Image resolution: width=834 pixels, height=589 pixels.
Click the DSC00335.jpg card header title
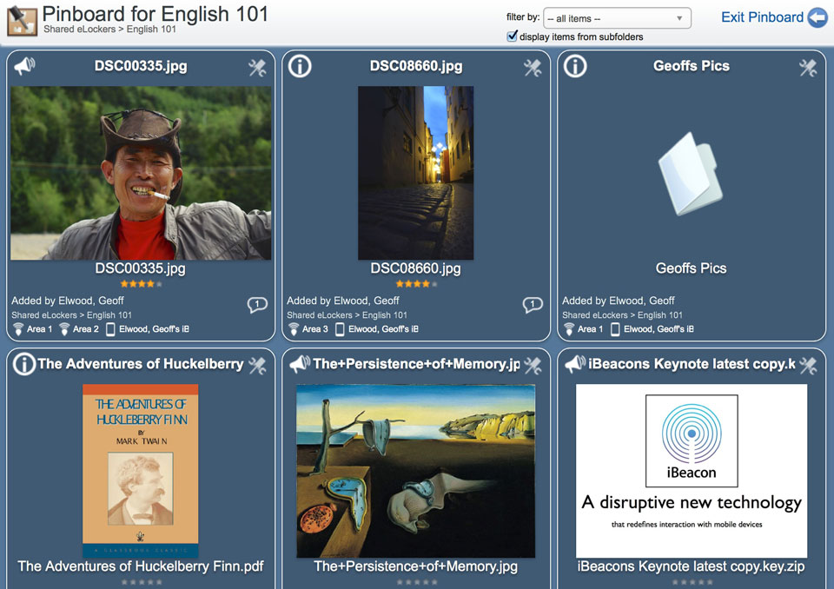141,66
